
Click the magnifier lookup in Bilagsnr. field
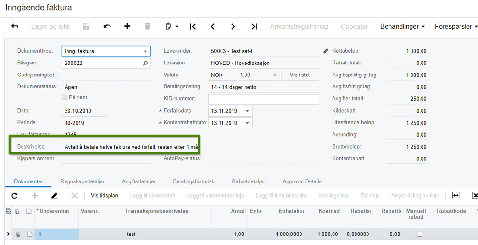(x=145, y=63)
